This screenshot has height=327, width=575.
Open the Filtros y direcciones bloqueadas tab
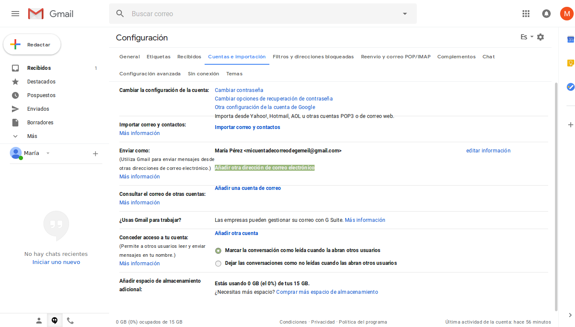click(313, 57)
